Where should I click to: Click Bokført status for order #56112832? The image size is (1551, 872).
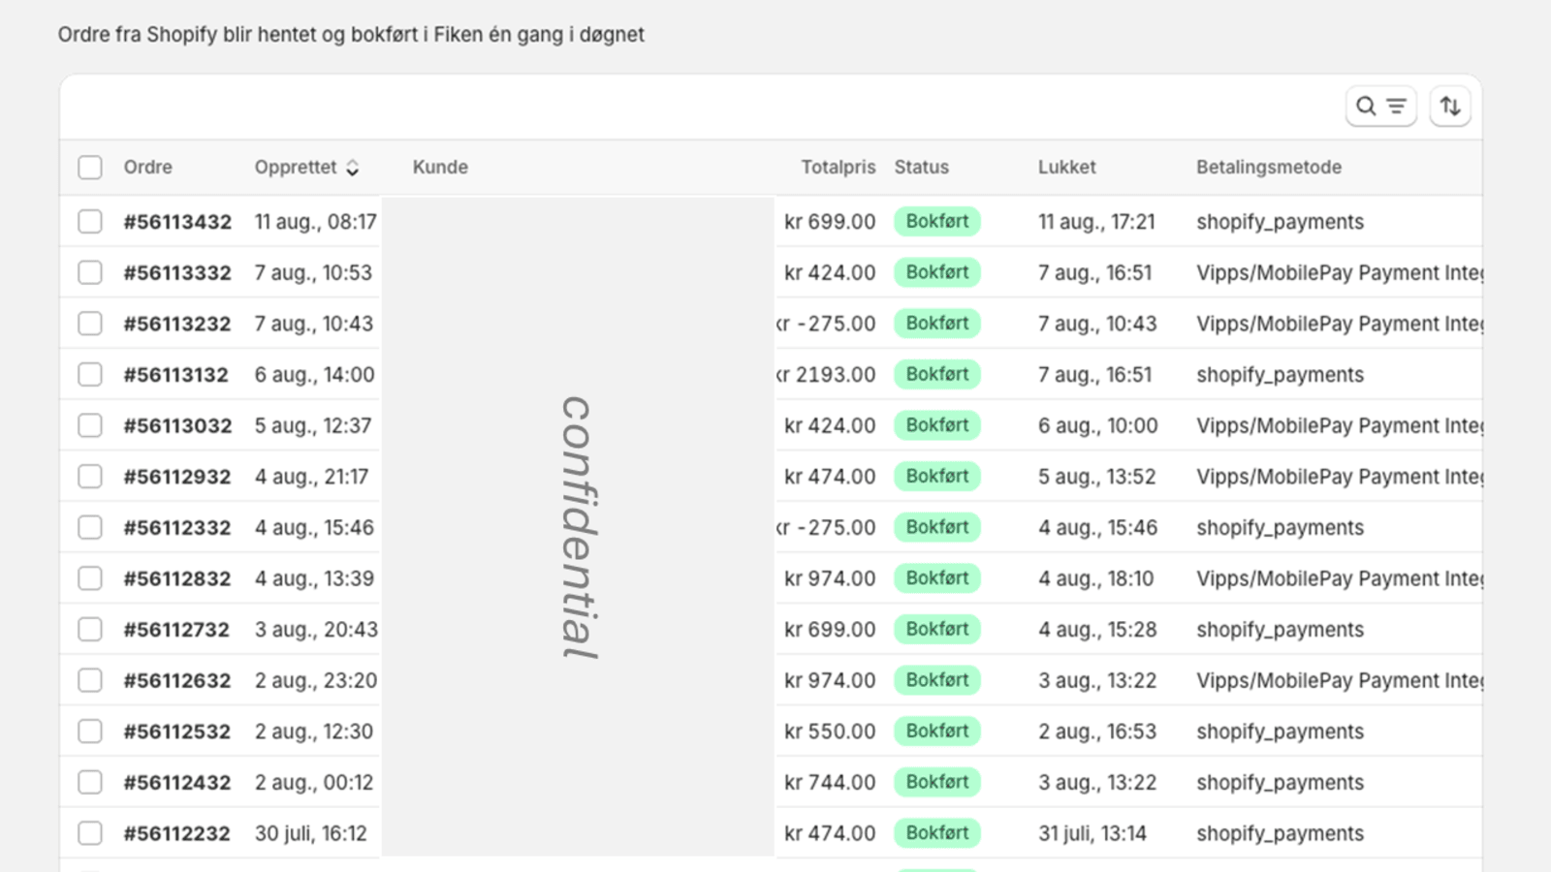pos(937,578)
